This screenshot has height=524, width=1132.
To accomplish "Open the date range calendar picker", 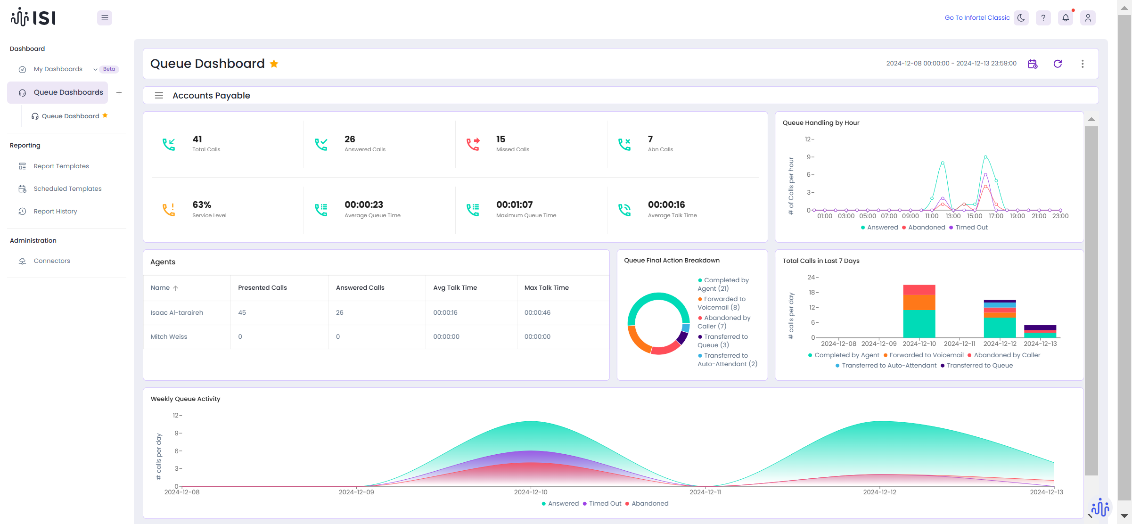I will coord(1033,64).
